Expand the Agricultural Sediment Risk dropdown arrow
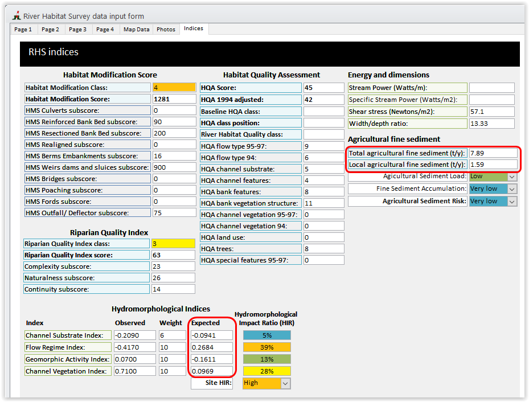The width and height of the screenshot is (529, 402). [512, 202]
